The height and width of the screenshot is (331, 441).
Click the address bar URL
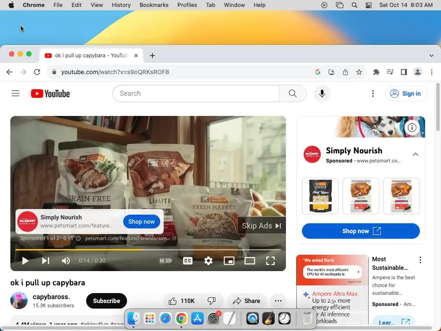(x=115, y=72)
